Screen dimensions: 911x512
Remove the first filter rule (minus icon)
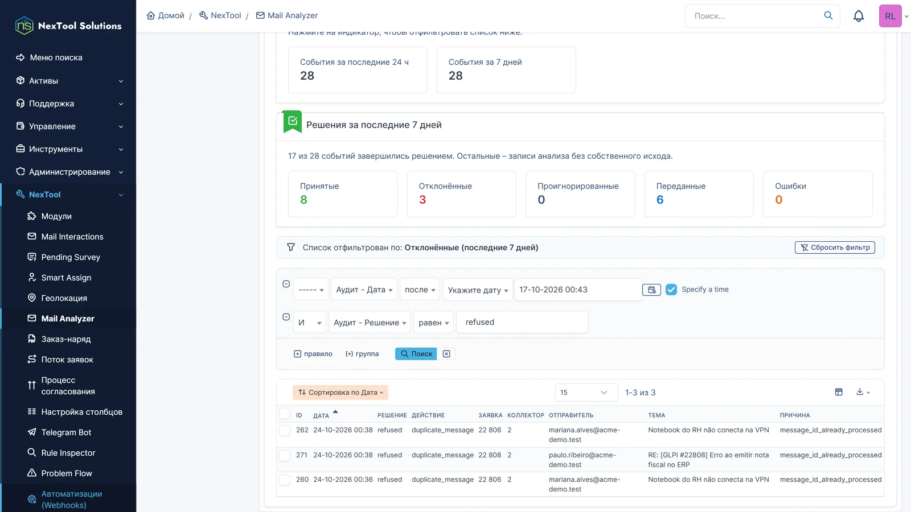[x=286, y=284]
